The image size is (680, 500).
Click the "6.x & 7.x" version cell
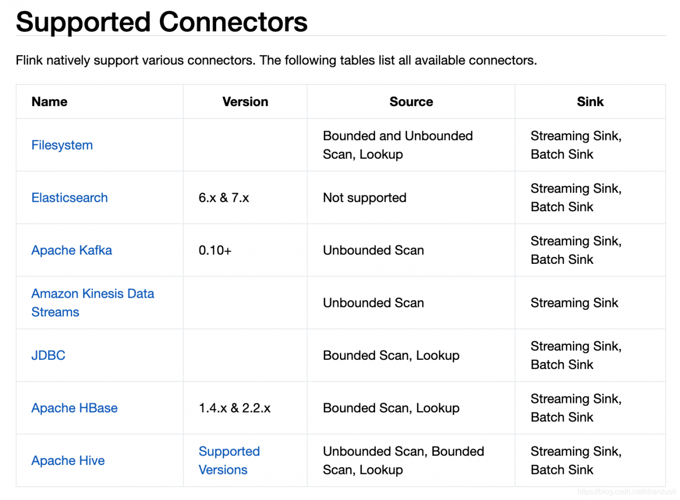pyautogui.click(x=224, y=197)
